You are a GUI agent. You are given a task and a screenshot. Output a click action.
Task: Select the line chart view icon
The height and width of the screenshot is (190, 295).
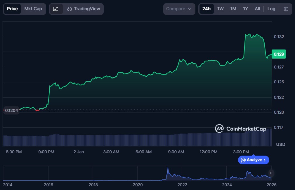(x=56, y=9)
